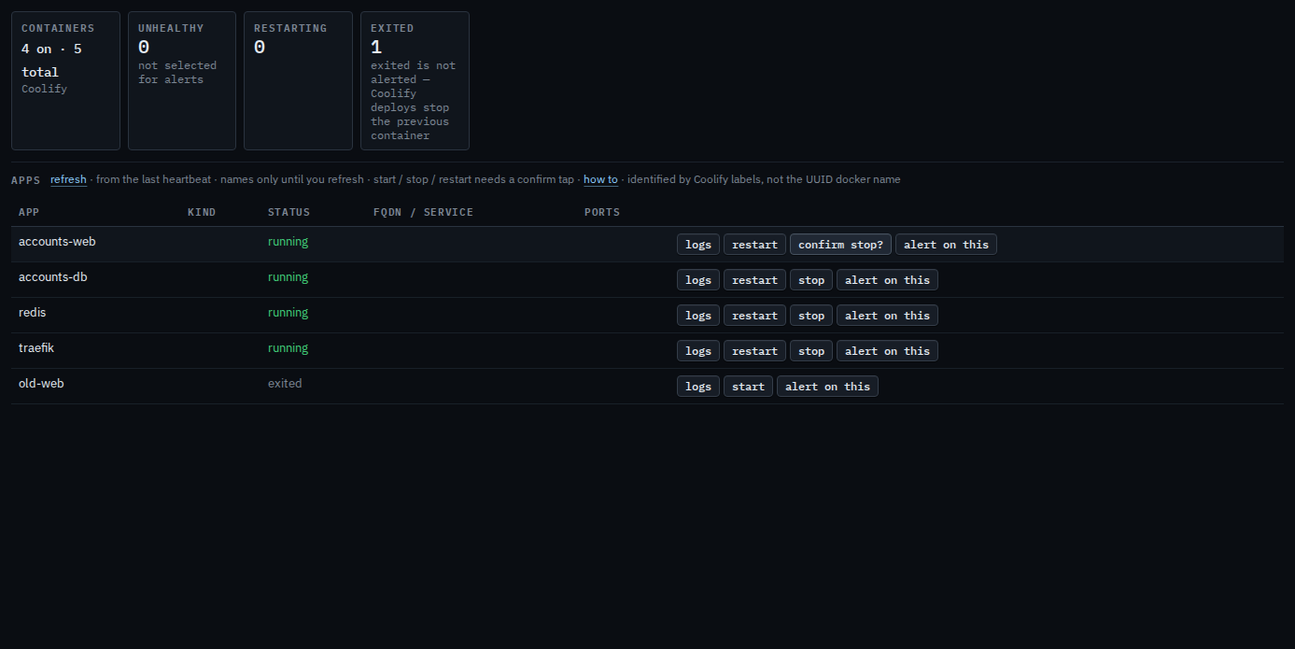Image resolution: width=1295 pixels, height=649 pixels.
Task: Start the old-web container
Action: pyautogui.click(x=748, y=387)
